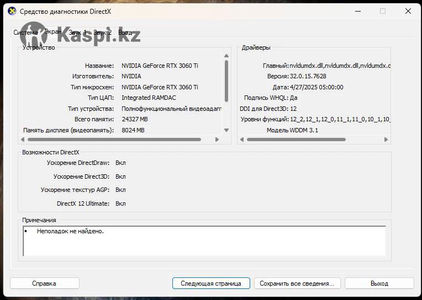
Task: Click the device panel vertical scrollbar thumb
Action: pyautogui.click(x=226, y=81)
